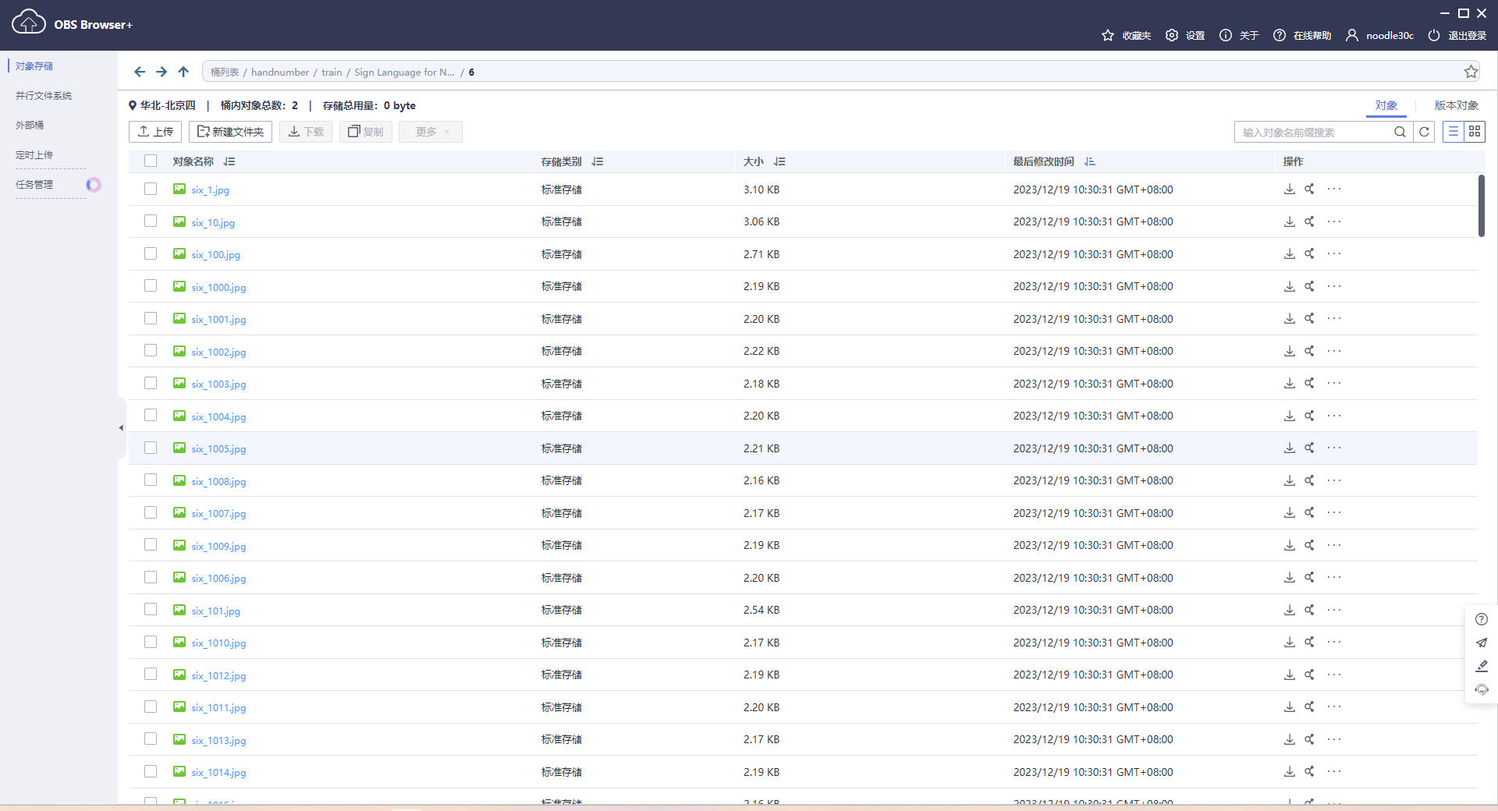Download six_1005.jpg via row icon

1290,448
